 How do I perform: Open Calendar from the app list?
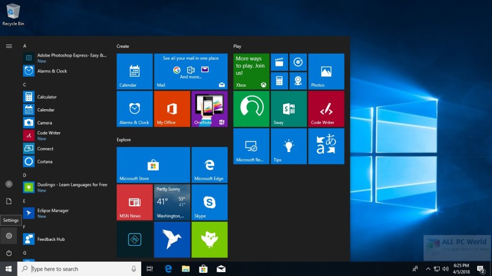point(65,110)
